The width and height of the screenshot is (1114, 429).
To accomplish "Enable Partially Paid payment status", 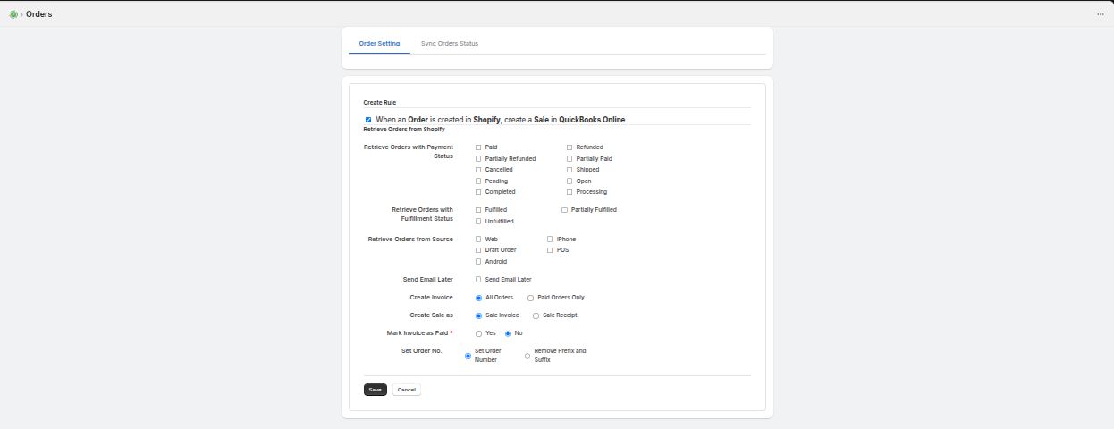I will click(x=570, y=158).
